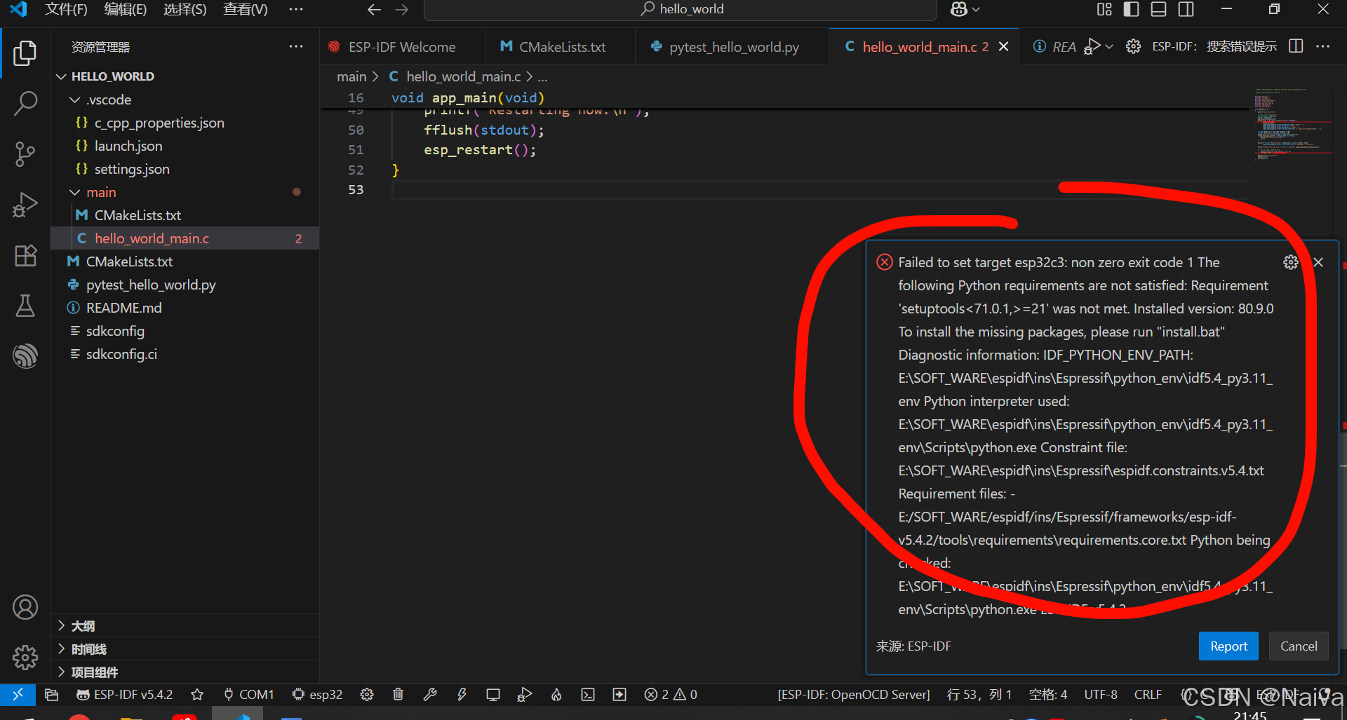The height and width of the screenshot is (720, 1347).
Task: Open the Testing beaker sidebar icon
Action: pos(25,306)
